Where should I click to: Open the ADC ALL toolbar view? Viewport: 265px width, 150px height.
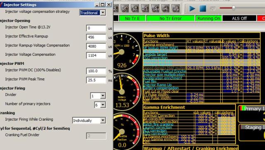[x=145, y=8]
